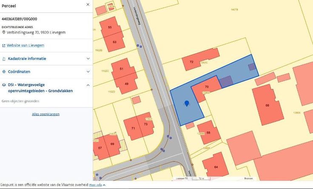Select building number 49 on map
Viewport: 313px width, 189px height.
(126, 84)
